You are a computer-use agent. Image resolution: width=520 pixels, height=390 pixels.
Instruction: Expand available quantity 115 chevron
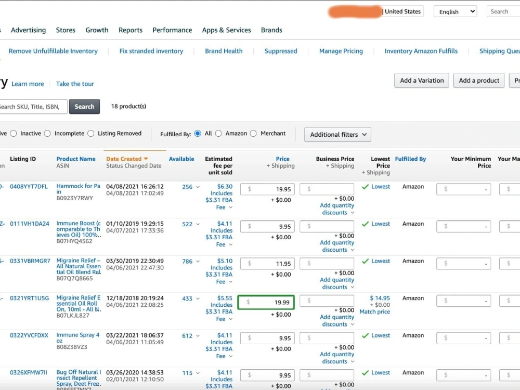click(x=198, y=373)
